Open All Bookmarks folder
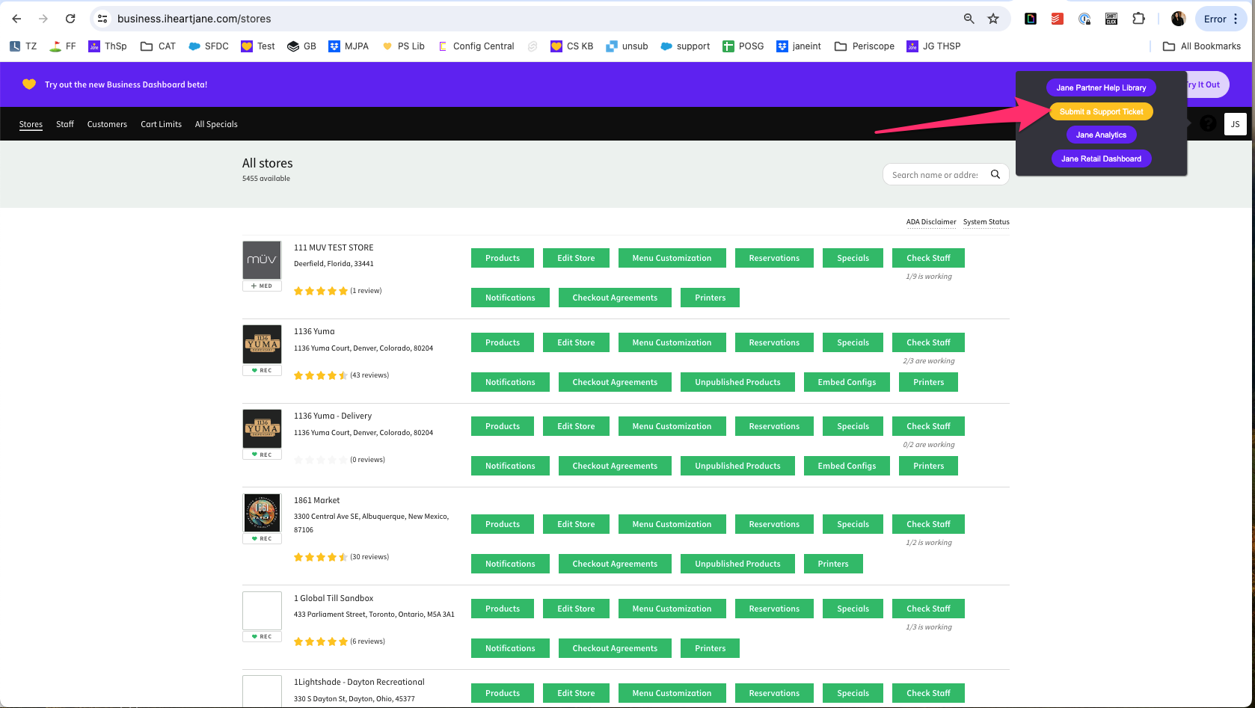The width and height of the screenshot is (1255, 708). pyautogui.click(x=1202, y=46)
